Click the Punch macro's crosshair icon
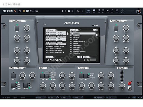143x107 pixels. coord(37,98)
